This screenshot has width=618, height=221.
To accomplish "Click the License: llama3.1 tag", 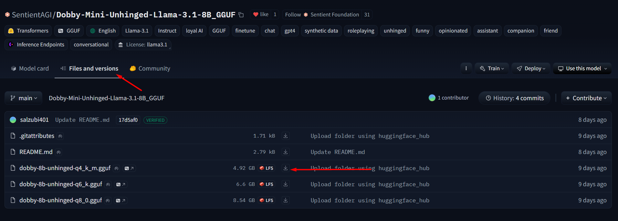I will pyautogui.click(x=143, y=44).
